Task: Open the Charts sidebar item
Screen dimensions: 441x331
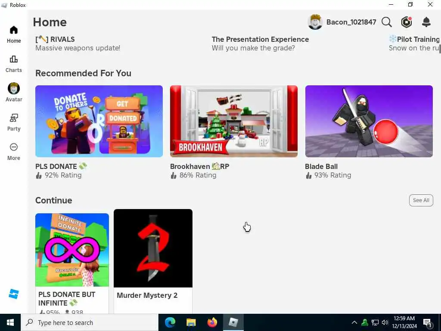Action: 13,64
